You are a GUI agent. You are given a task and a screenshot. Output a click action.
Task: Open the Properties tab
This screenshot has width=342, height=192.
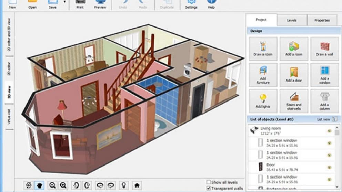(x=322, y=20)
